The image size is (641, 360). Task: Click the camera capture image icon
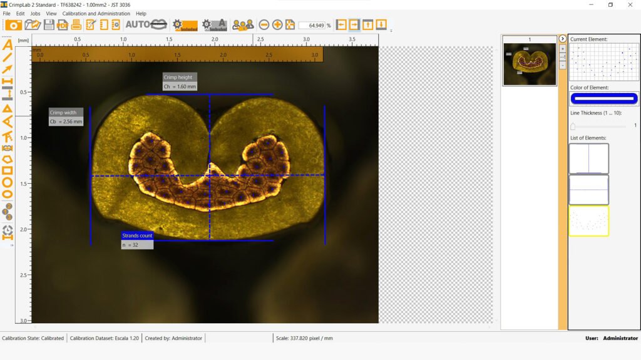coord(14,25)
